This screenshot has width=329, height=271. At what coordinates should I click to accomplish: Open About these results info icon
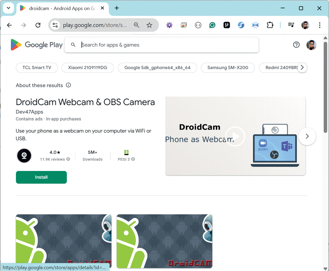click(68, 85)
